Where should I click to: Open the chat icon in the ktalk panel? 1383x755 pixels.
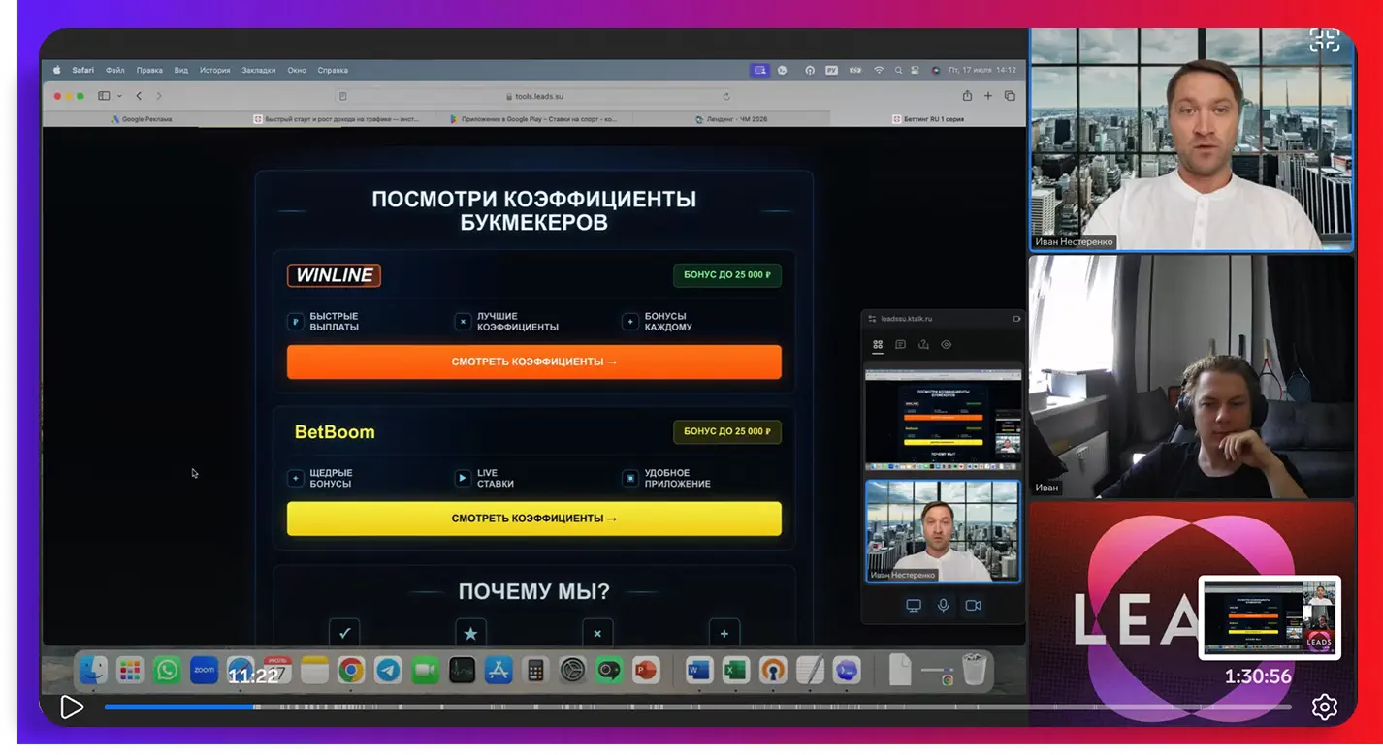click(x=900, y=345)
